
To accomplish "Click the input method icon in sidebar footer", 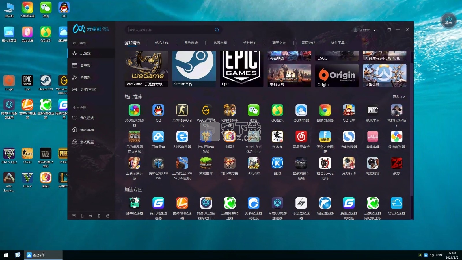I will [x=74, y=216].
